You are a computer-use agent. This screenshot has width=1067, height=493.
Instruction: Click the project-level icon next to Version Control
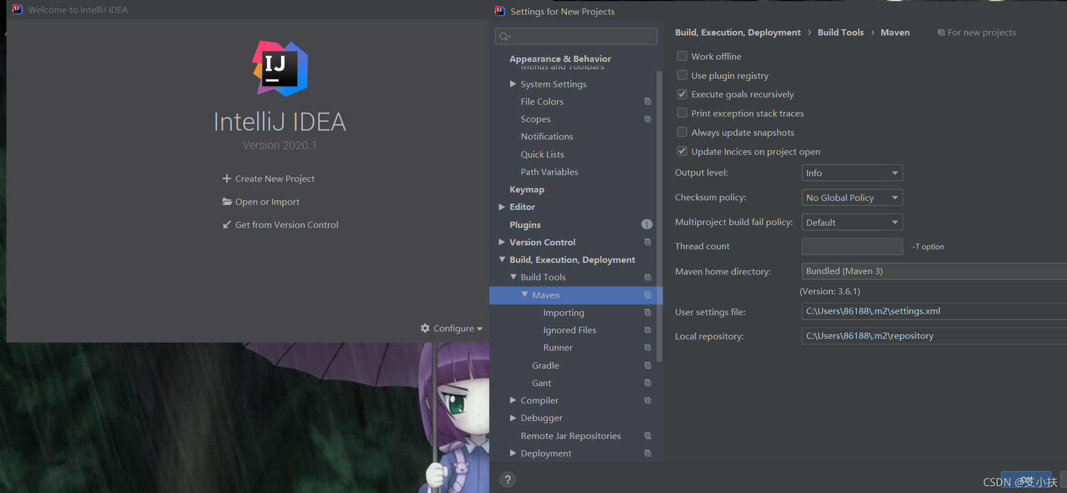648,242
